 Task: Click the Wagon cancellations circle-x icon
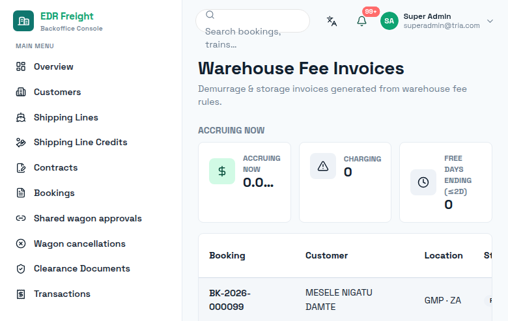pyautogui.click(x=21, y=244)
